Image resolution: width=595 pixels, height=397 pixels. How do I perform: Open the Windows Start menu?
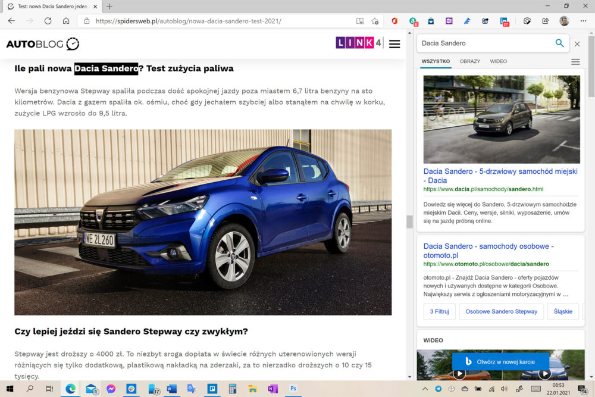pyautogui.click(x=10, y=389)
